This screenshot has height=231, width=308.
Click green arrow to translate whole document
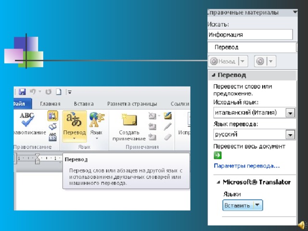click(x=218, y=155)
